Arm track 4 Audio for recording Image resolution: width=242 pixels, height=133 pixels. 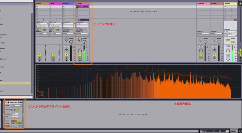click(x=80, y=60)
